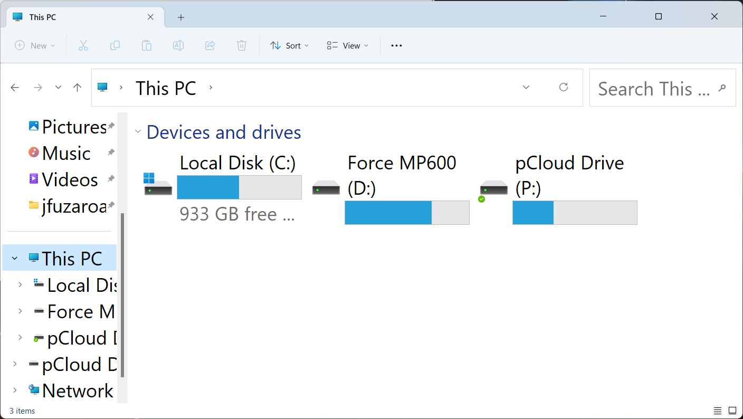This screenshot has width=743, height=419.
Task: Click the Local Disk (C:) usage bar
Action: point(239,187)
